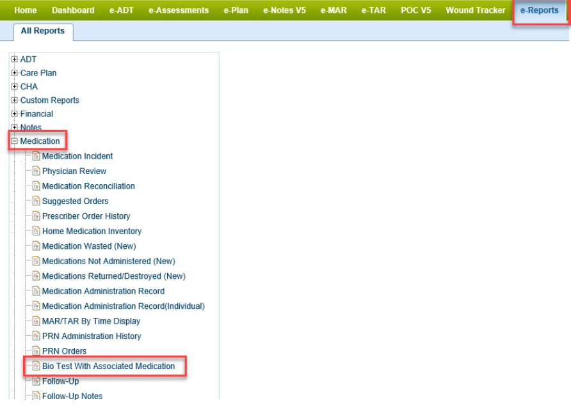Screen dimensions: 571x410
Task: Click the Medications Not Administered (New) icon
Action: pyautogui.click(x=36, y=261)
